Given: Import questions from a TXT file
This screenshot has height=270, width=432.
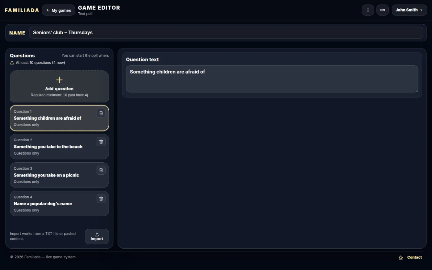Looking at the screenshot, I should [97, 237].
